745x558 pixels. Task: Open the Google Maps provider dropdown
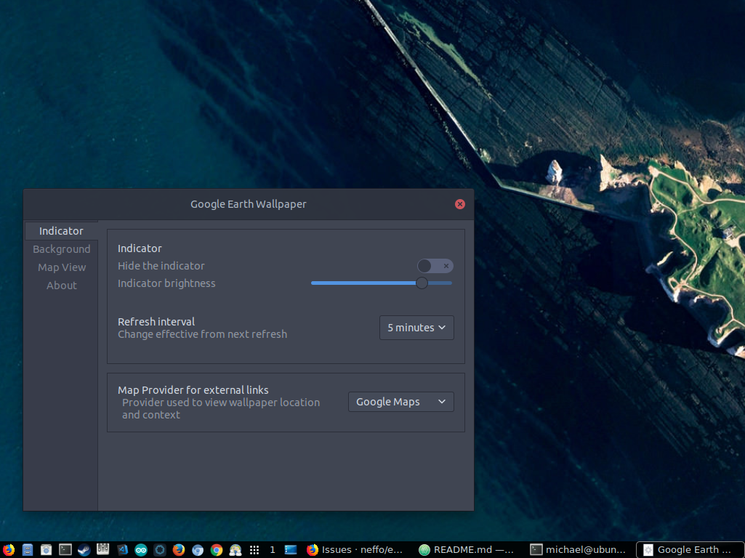coord(401,402)
